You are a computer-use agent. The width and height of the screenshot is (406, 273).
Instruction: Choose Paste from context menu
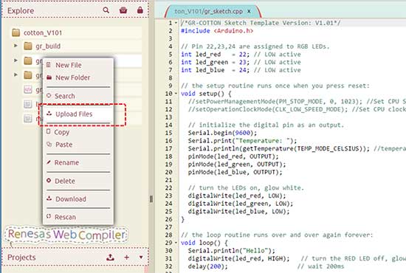click(x=78, y=145)
